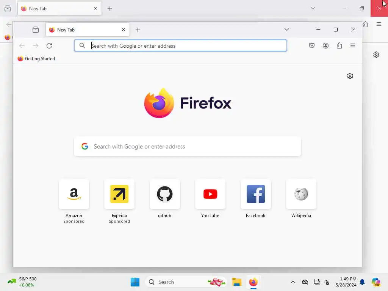Close New Tab tab in front window

pyautogui.click(x=124, y=30)
